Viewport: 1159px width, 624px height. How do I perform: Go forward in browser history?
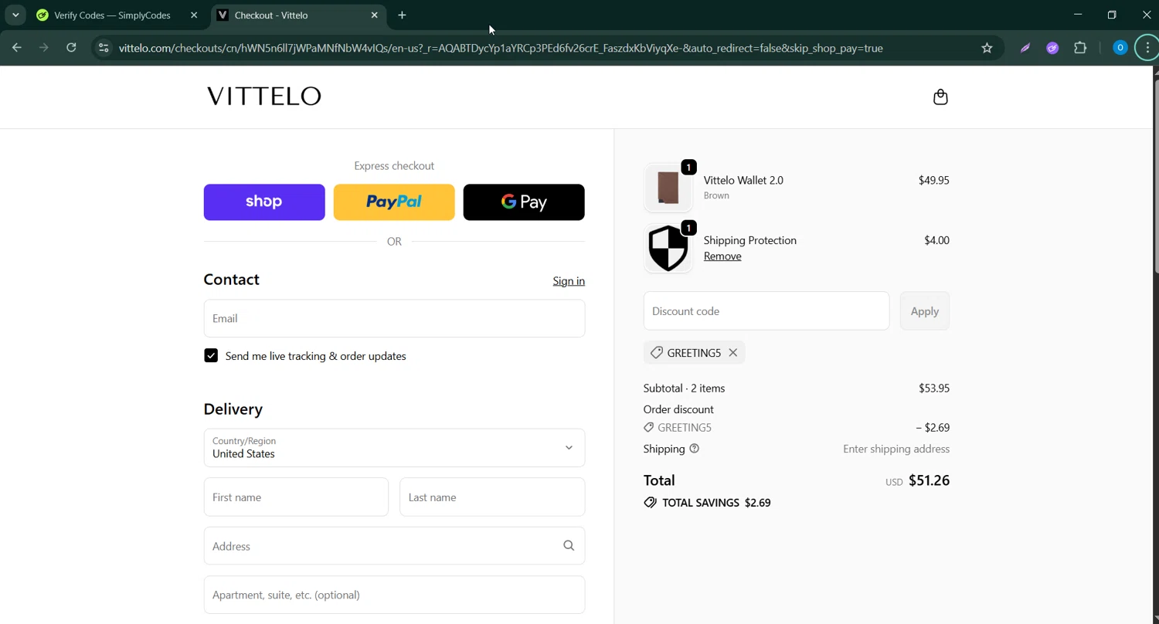(44, 48)
